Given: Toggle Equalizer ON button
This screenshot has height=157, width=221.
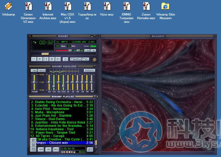Looking at the screenshot, I should pyautogui.click(x=34, y=70).
